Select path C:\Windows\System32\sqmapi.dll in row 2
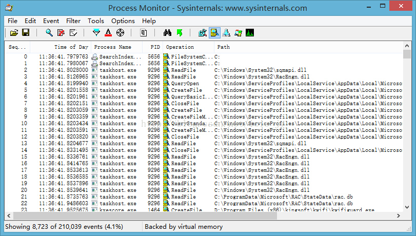Screen dimensions: 416x236 260,70
